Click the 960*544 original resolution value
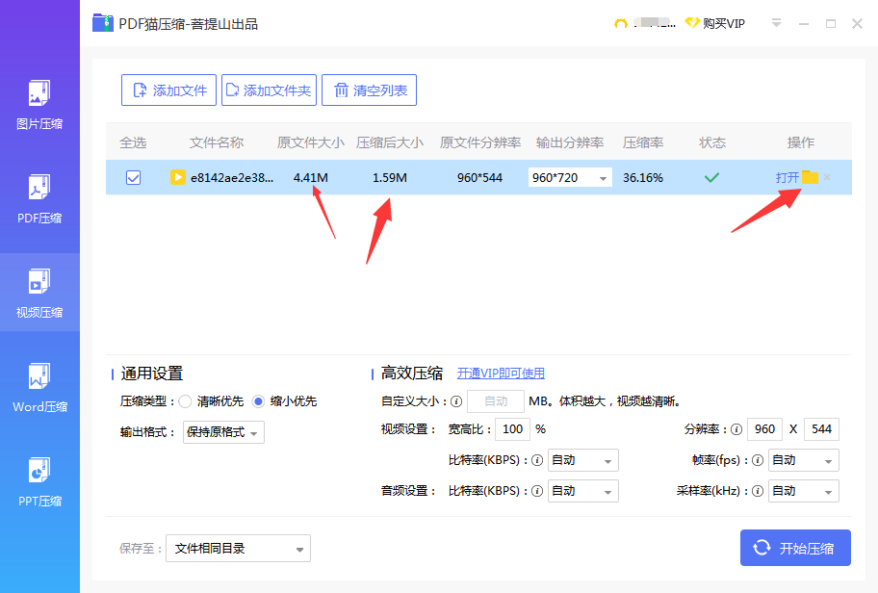 [x=479, y=177]
